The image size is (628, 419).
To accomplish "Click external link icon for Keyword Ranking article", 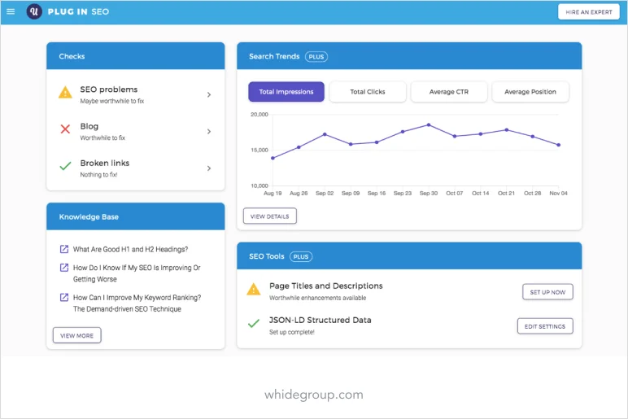I will tap(64, 297).
